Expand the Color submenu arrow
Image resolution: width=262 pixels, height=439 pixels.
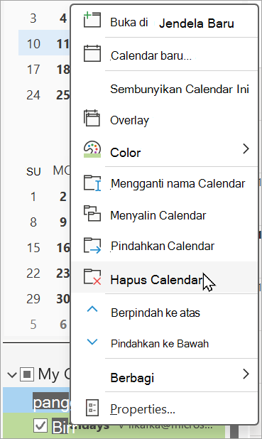pos(246,148)
